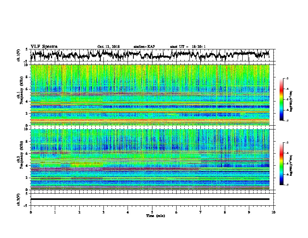Screen dimensions: 308x238
Task: Click time axis tick label "2"
Action: tap(79, 212)
